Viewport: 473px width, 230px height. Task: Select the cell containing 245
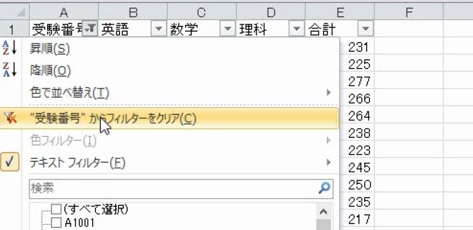coord(357,167)
